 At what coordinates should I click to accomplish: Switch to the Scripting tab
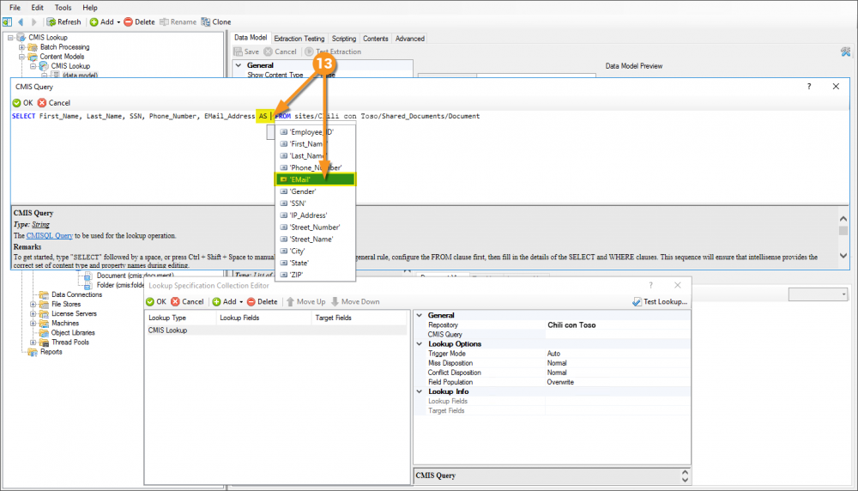344,39
